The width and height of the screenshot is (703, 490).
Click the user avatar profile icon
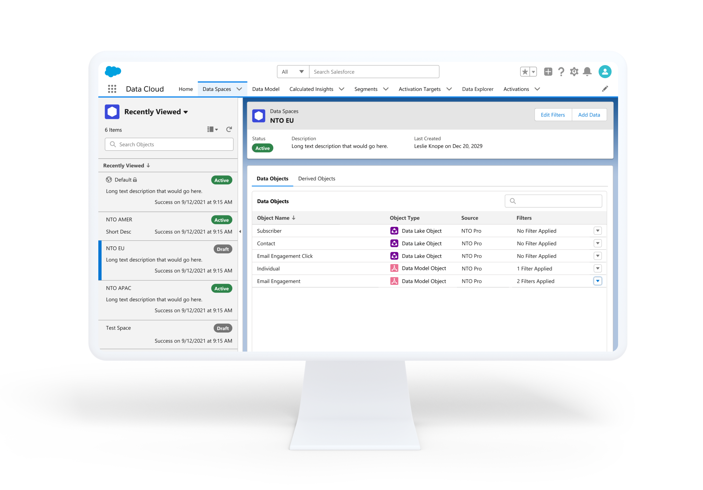coord(605,72)
